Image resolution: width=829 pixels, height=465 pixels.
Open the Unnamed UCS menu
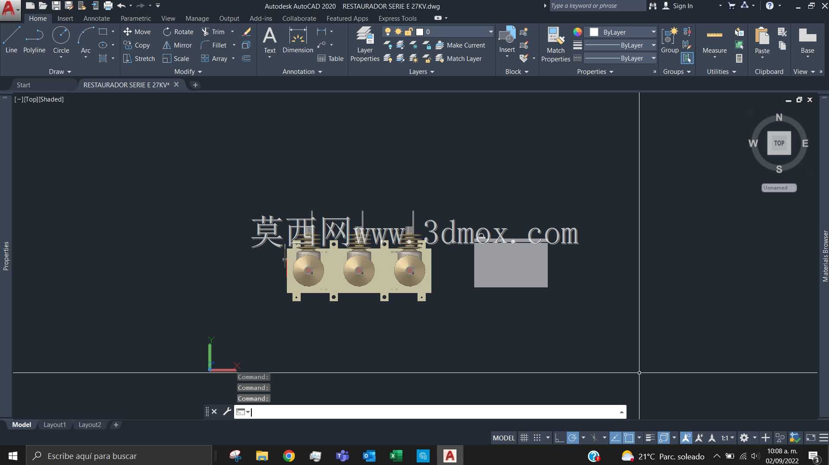(779, 188)
